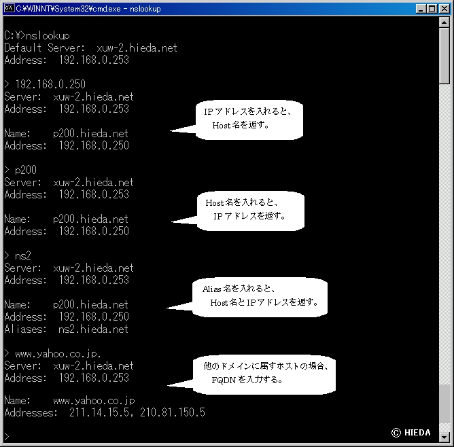Screen dimensions: 454x447
Task: Click the '> p200' query line
Action: (20, 170)
